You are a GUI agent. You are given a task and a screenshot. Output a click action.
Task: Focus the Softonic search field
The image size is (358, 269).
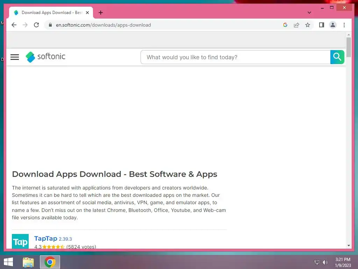235,57
